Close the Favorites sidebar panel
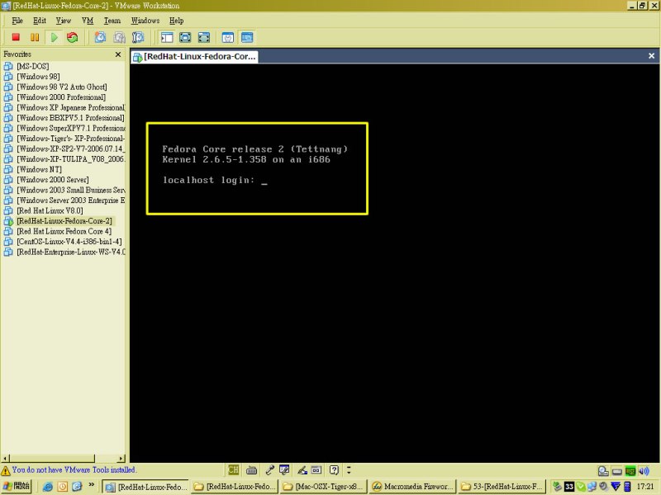 (x=118, y=54)
